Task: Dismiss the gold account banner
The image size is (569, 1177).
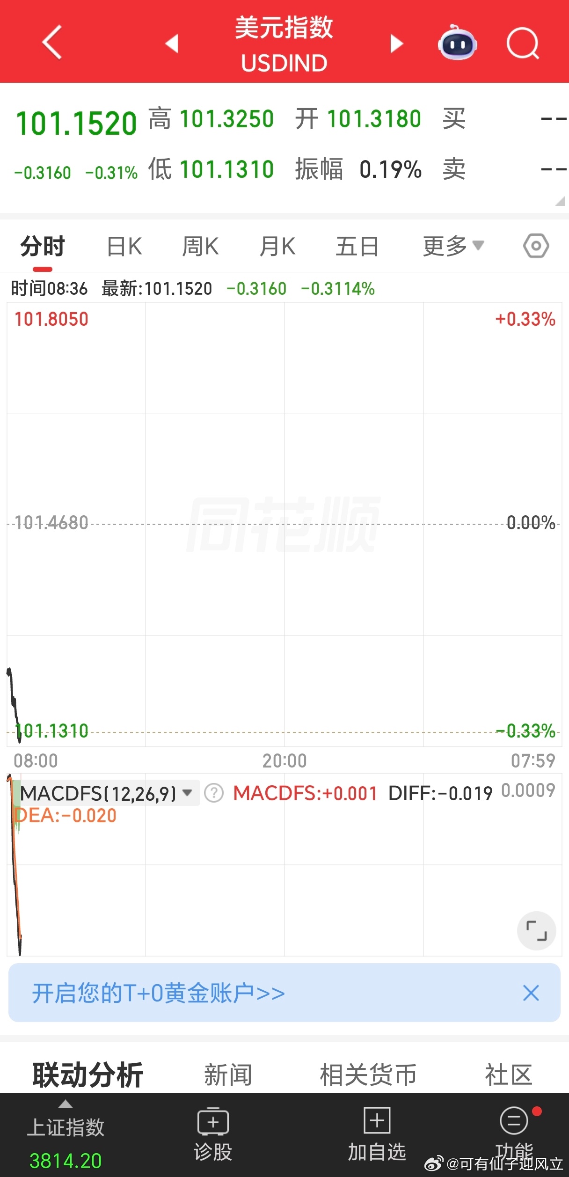Action: click(531, 993)
